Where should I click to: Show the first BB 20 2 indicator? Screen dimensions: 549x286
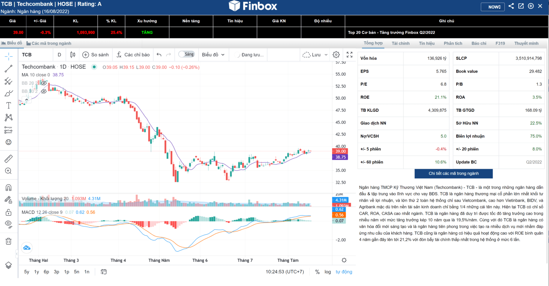coord(44,83)
